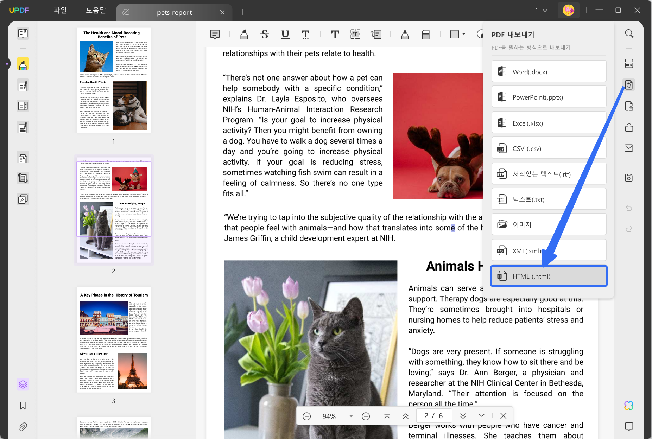This screenshot has width=652, height=439.
Task: Open the OCR recognition tool
Action: [629, 64]
